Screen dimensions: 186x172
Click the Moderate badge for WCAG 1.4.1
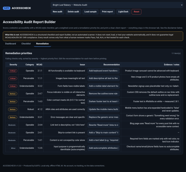pyautogui.click(x=12, y=140)
